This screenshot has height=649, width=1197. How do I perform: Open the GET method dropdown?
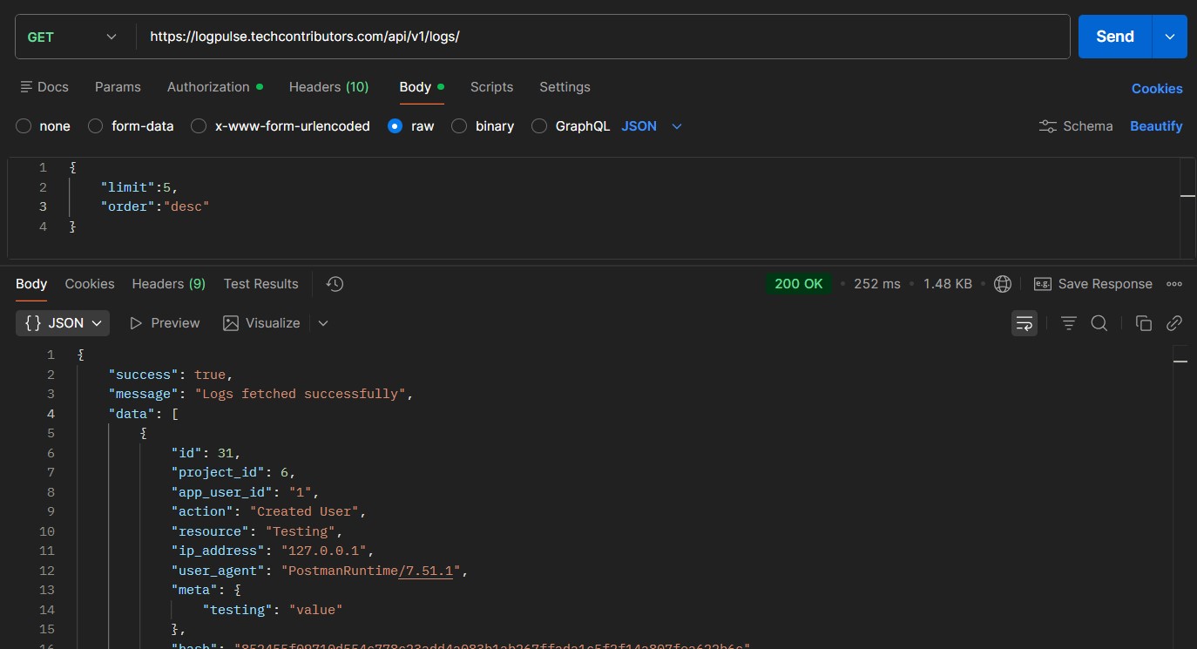coord(71,37)
